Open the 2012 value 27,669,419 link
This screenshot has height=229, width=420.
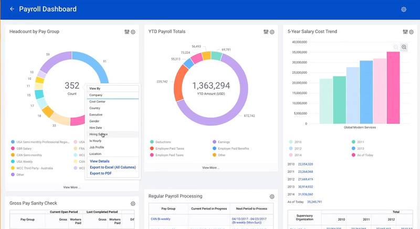pyautogui.click(x=306, y=179)
